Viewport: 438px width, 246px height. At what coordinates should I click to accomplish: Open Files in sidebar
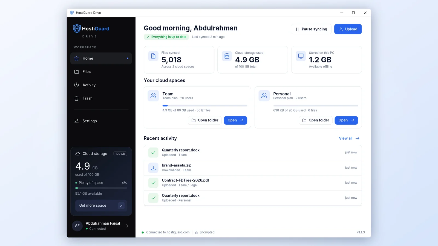tap(101, 72)
